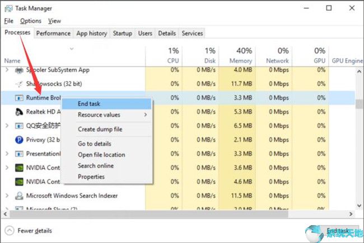Open the Options menu
The height and width of the screenshot is (243, 364).
pyautogui.click(x=31, y=21)
